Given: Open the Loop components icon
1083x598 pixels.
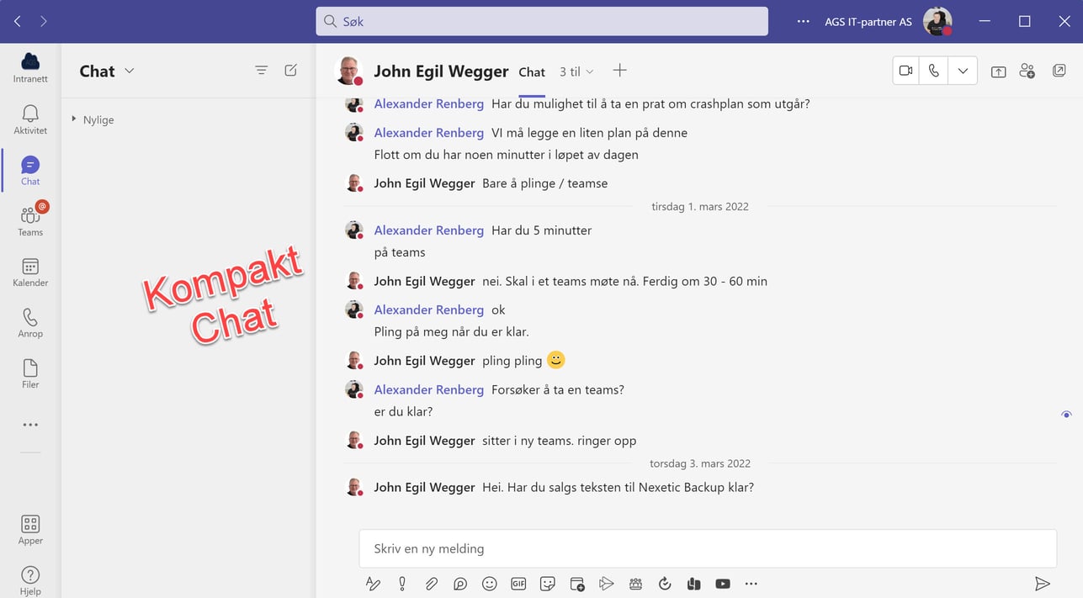Looking at the screenshot, I should pos(460,584).
